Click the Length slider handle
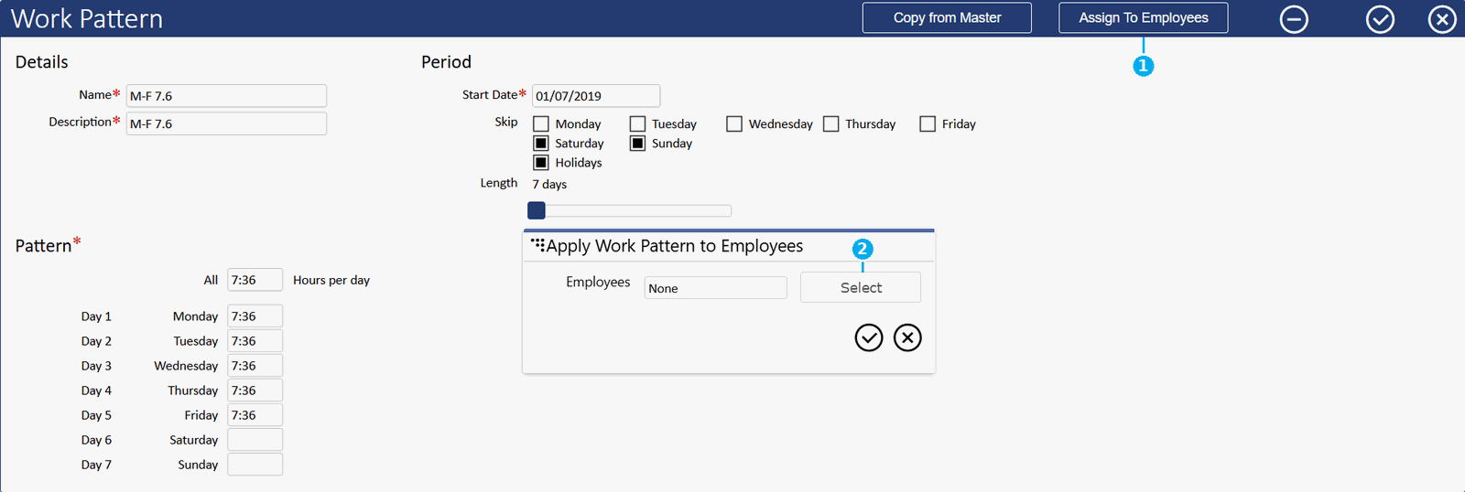 (537, 210)
